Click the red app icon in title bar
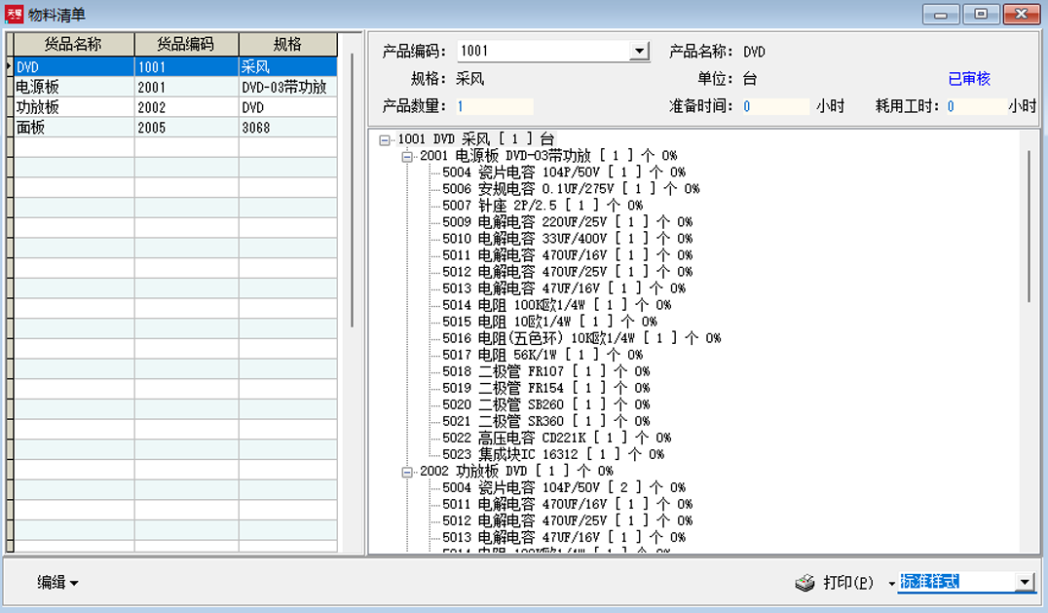 [x=14, y=14]
